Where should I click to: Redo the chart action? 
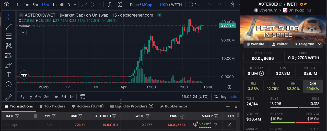click(x=219, y=5)
